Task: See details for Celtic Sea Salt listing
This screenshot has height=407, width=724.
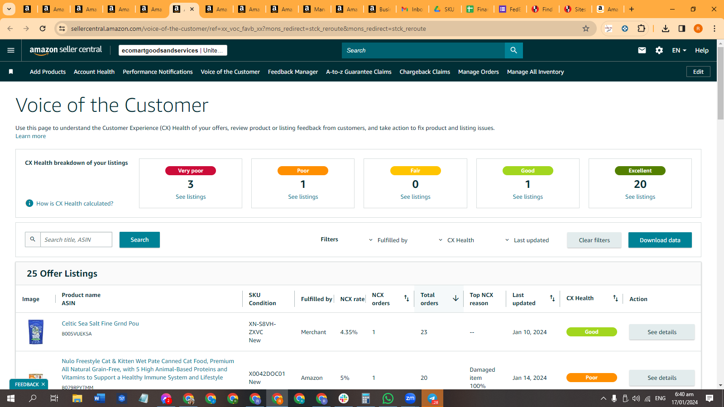Action: click(662, 332)
